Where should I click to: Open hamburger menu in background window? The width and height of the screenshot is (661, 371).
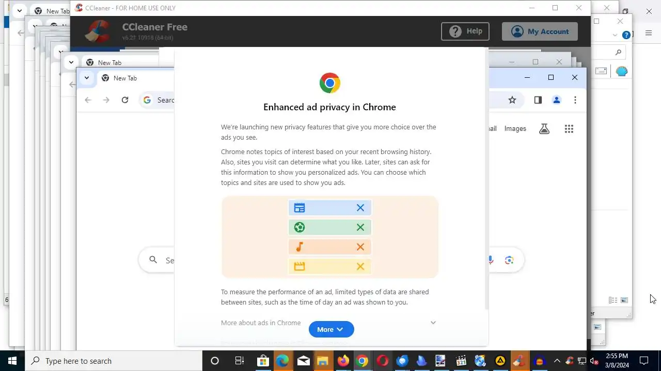pyautogui.click(x=649, y=33)
